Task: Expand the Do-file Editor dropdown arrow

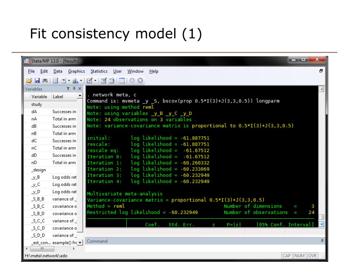Action: pos(95,81)
